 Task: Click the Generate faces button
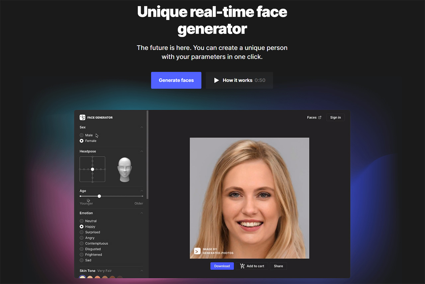176,80
